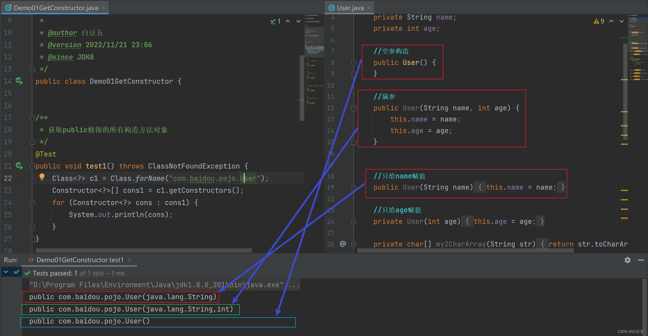This screenshot has height=336, width=648.
Task: Close the Demo01GetConstructor.java tab
Action: pos(104,8)
